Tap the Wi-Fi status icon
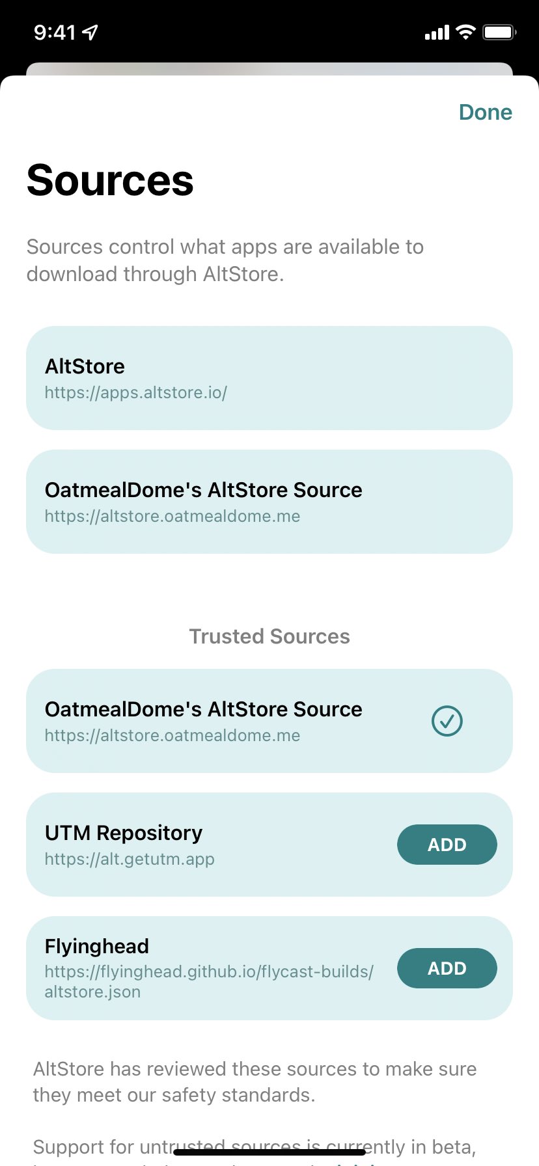This screenshot has height=1166, width=539. [465, 32]
